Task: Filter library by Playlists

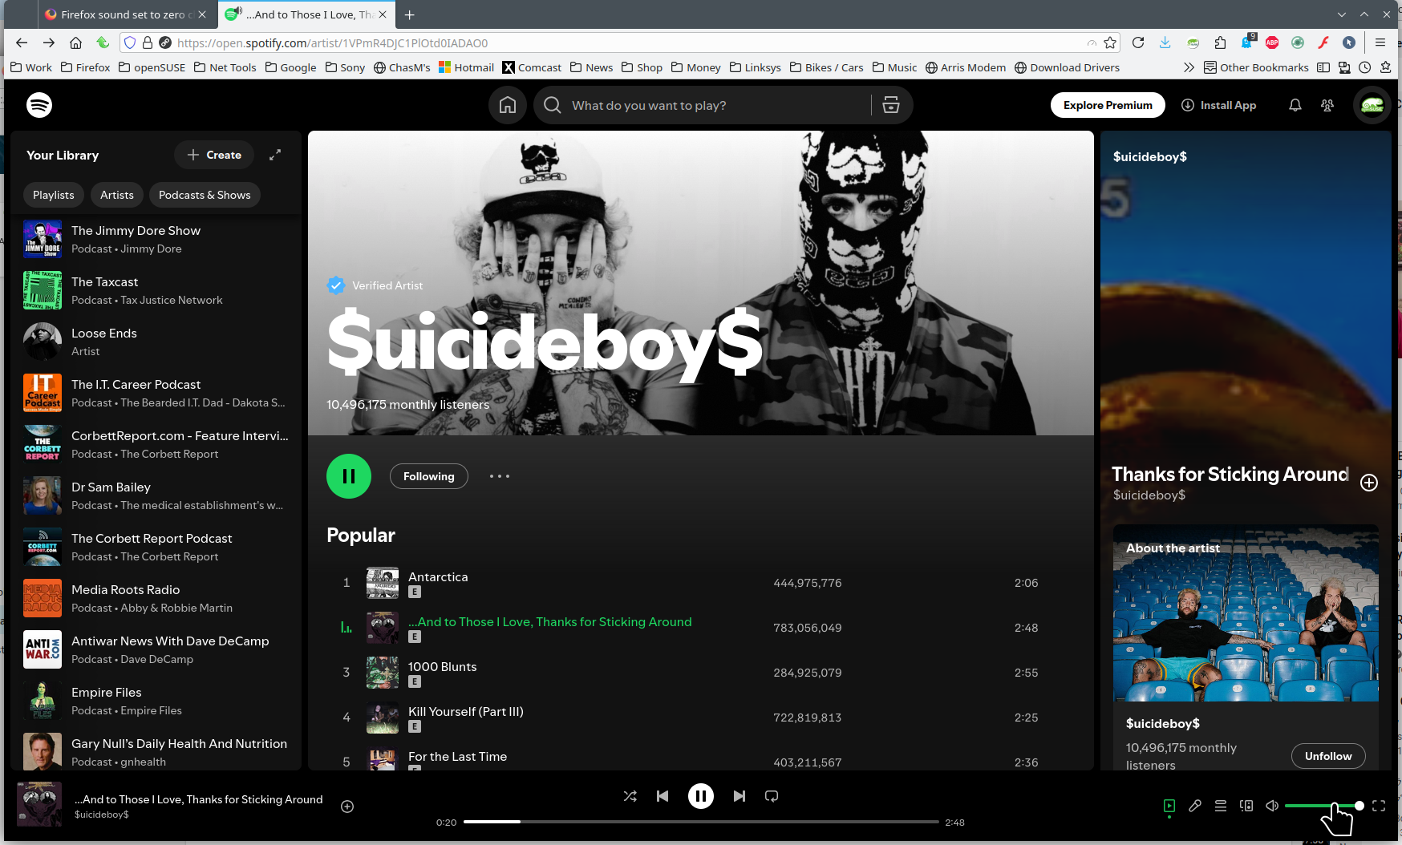Action: (54, 195)
